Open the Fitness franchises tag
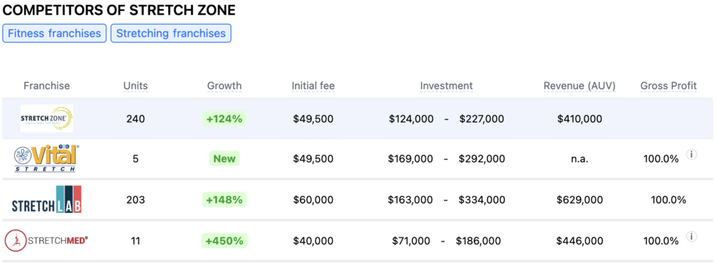 coord(55,34)
